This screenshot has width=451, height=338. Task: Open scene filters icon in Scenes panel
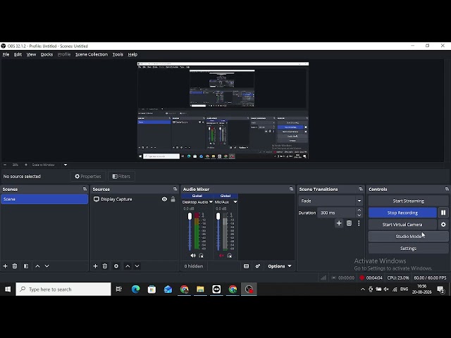pyautogui.click(x=26, y=266)
